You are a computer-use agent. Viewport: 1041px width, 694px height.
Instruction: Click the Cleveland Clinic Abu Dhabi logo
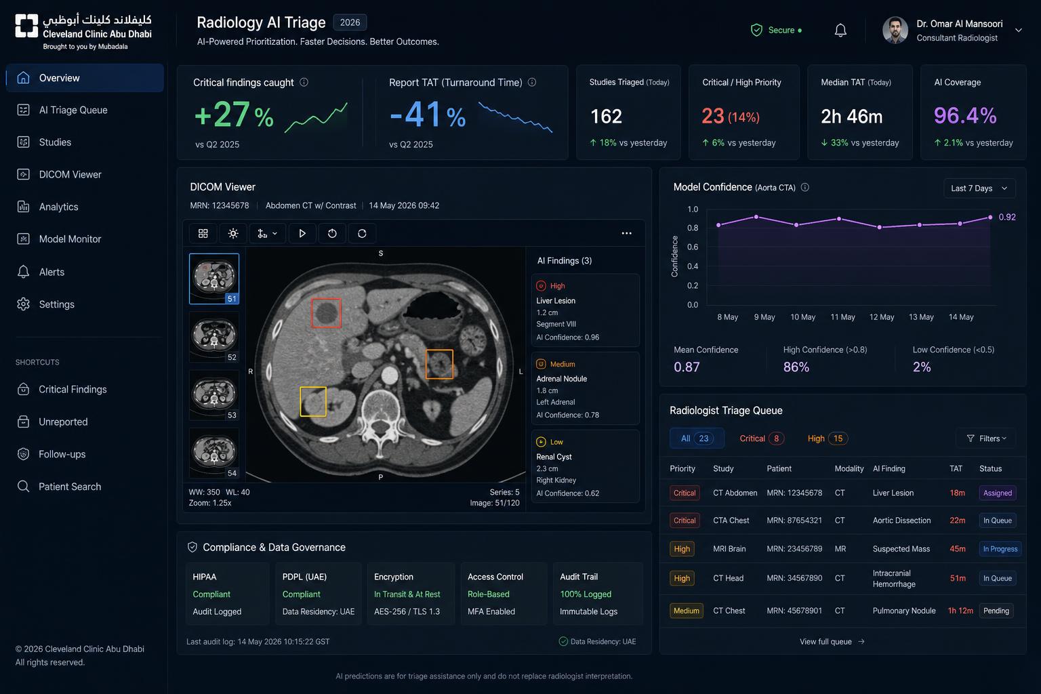tap(83, 31)
